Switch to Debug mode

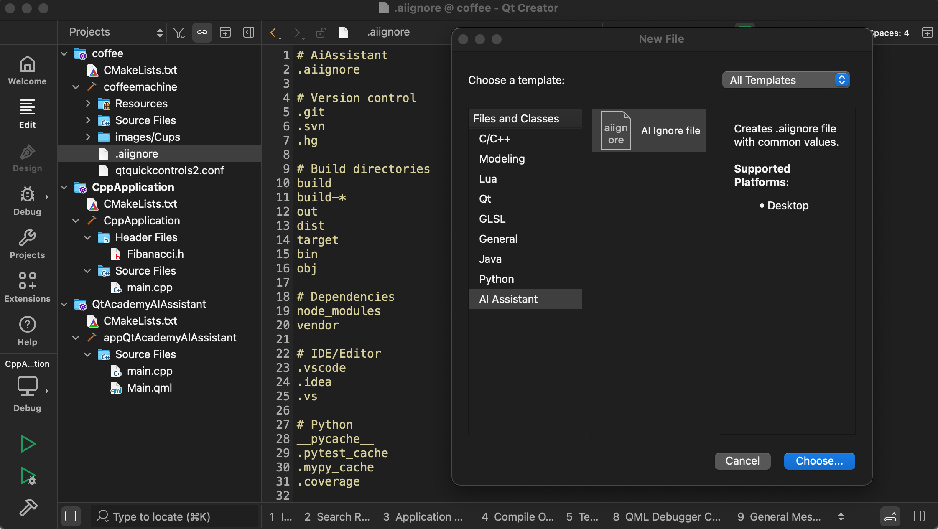pyautogui.click(x=27, y=200)
